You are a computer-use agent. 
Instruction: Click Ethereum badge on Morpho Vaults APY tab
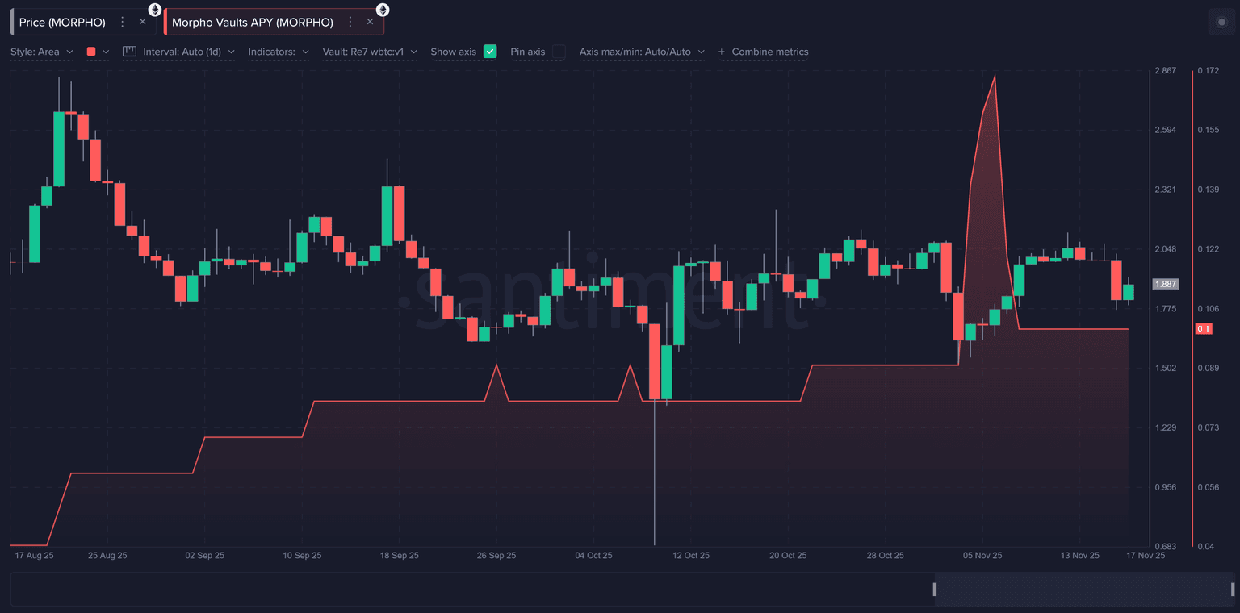[x=383, y=10]
